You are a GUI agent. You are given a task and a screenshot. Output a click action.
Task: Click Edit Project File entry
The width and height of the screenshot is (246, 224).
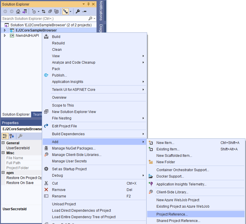95,126
